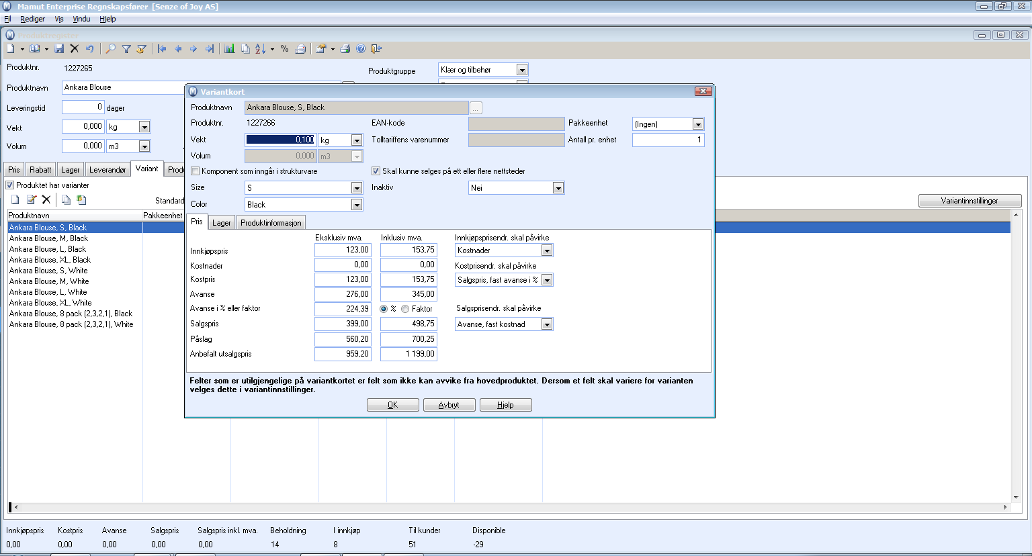Click the magnifying glass search icon
The height and width of the screenshot is (556, 1032).
tap(111, 49)
